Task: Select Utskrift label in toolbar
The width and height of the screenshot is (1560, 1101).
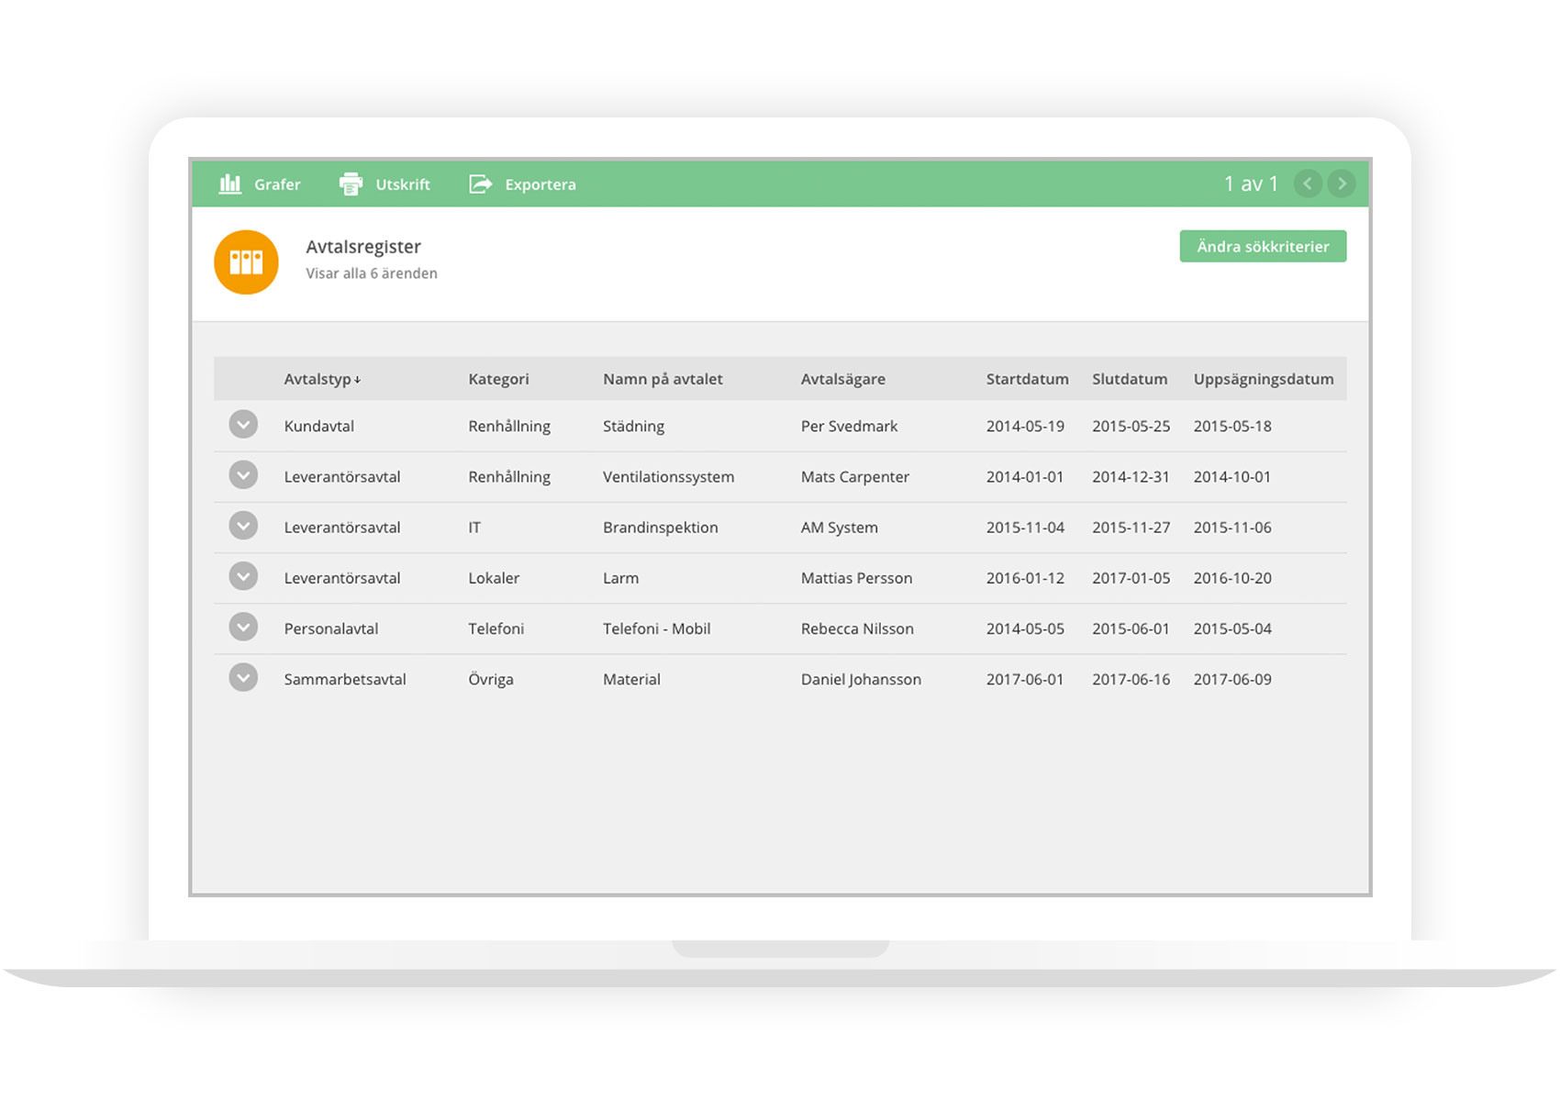Action: click(x=403, y=184)
